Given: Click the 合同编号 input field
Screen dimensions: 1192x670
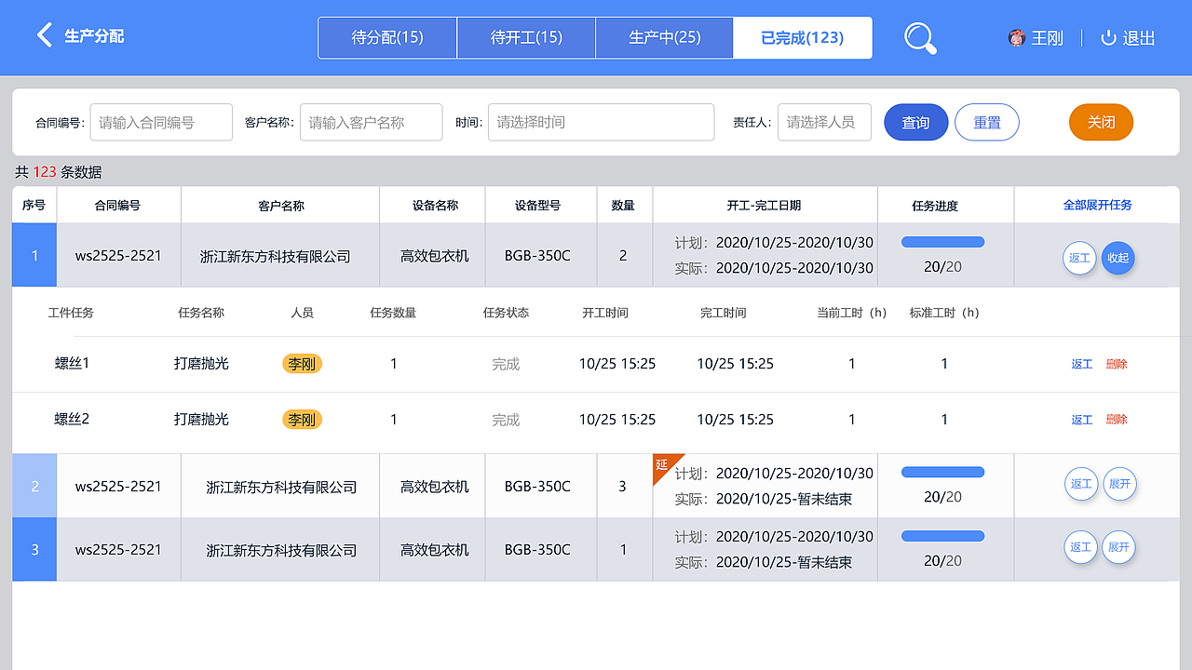Looking at the screenshot, I should tap(160, 122).
